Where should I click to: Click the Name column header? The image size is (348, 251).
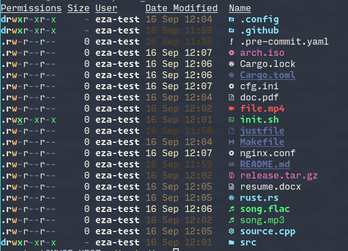pyautogui.click(x=240, y=8)
